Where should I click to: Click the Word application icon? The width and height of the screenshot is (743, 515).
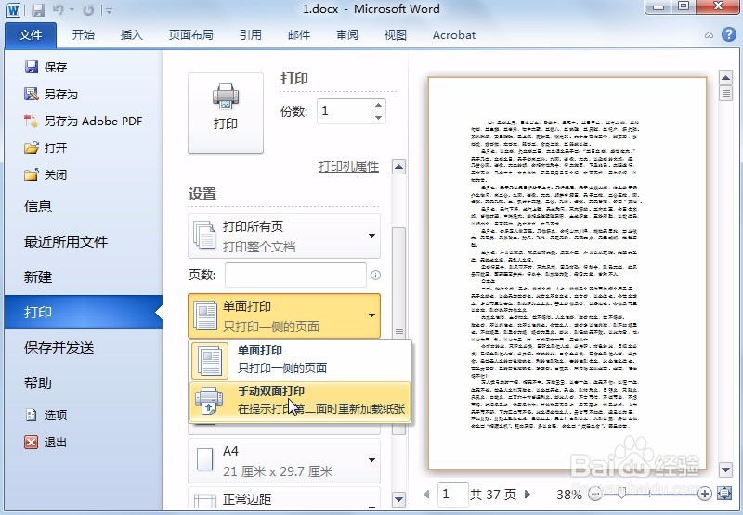13,9
